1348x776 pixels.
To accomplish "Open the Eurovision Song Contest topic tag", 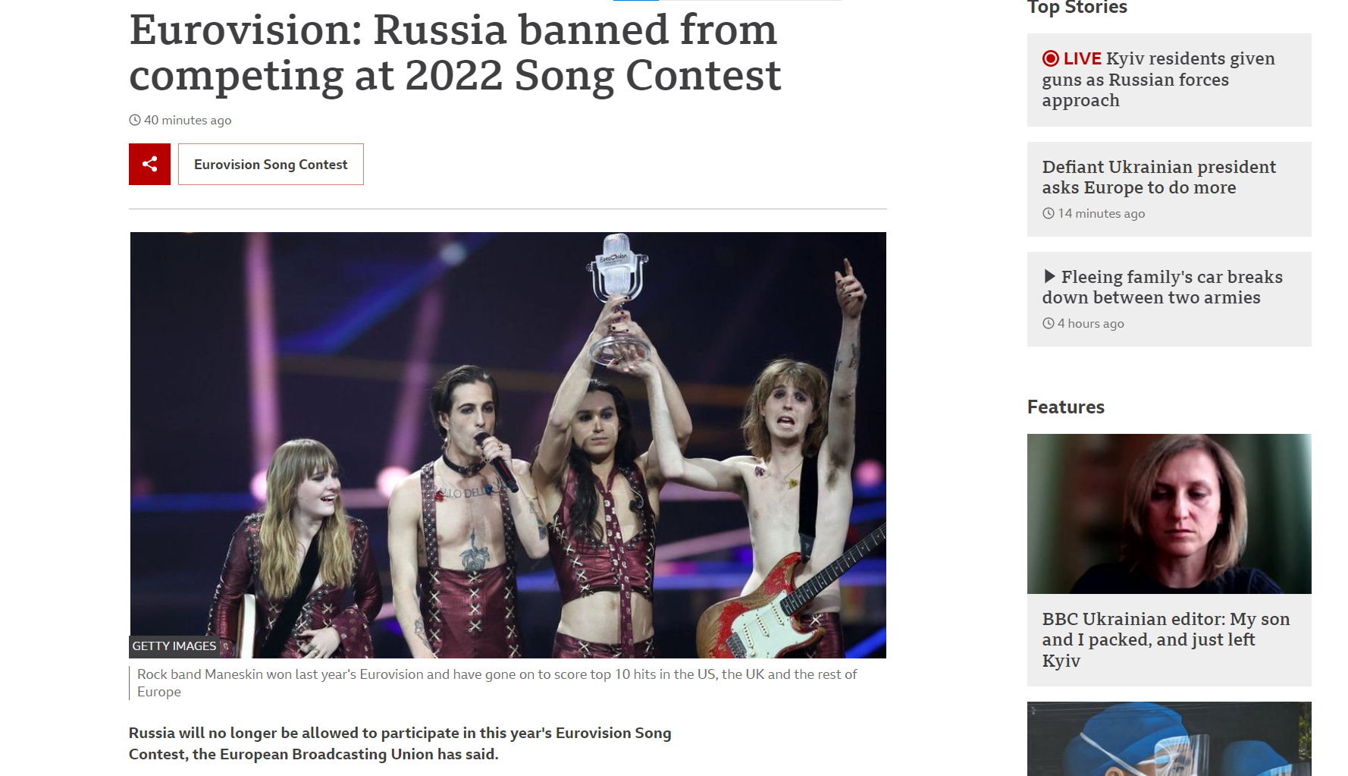I will [271, 164].
